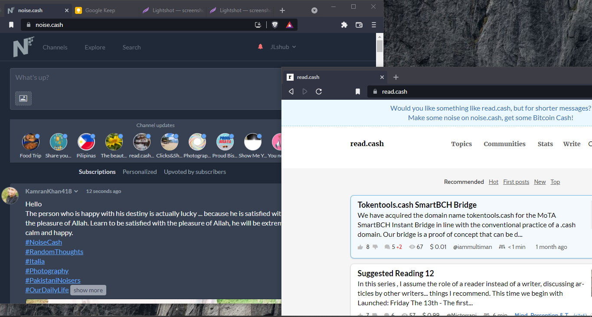
Task: Click the noise.cash N logo
Action: [x=23, y=47]
